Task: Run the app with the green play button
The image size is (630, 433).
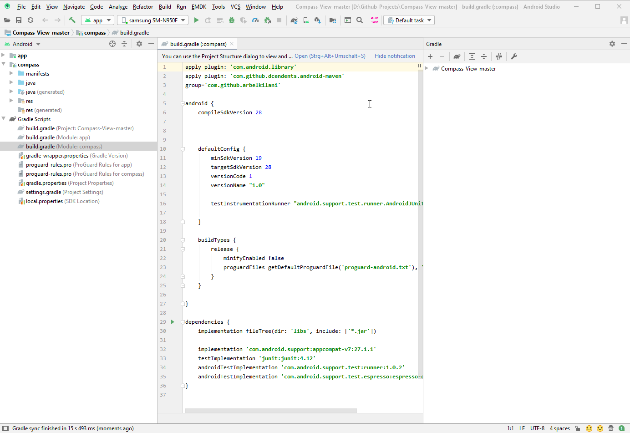Action: coord(196,20)
